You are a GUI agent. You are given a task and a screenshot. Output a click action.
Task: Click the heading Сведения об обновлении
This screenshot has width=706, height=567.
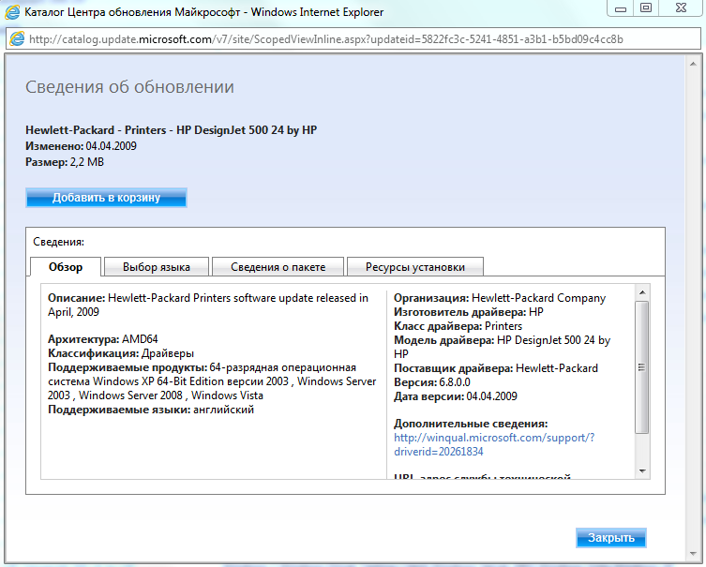(129, 87)
